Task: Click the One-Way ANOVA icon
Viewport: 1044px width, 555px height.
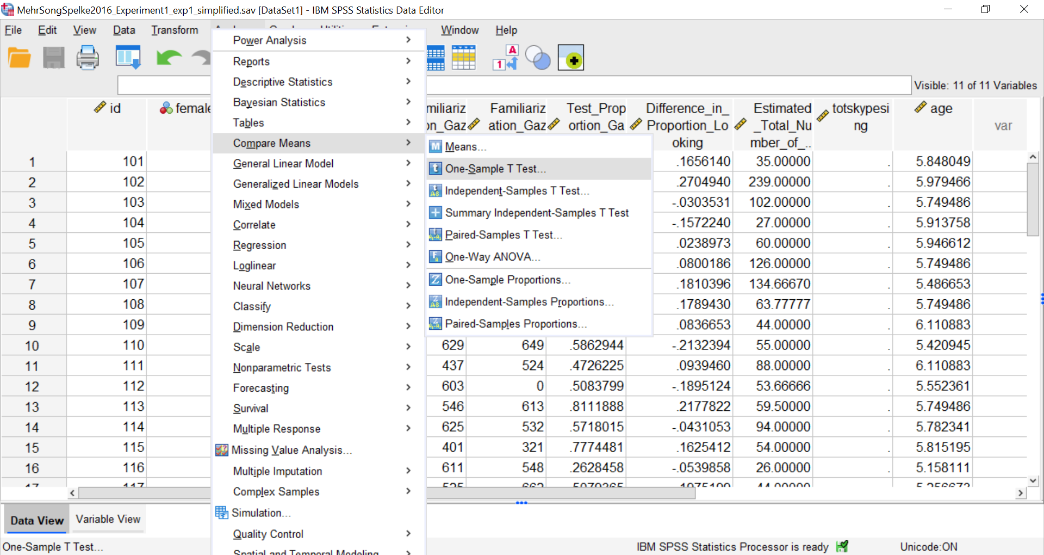Action: (x=436, y=257)
